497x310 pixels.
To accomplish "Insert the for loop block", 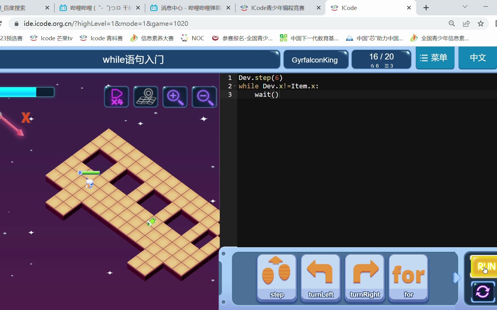I will click(408, 277).
